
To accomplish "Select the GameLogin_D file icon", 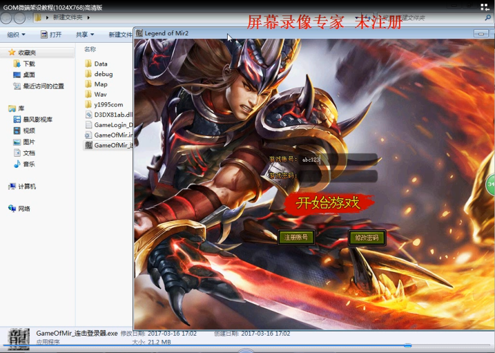I will point(88,125).
